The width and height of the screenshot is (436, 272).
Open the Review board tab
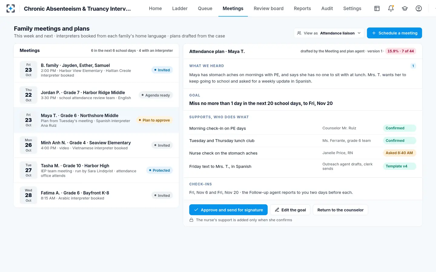[x=269, y=8]
